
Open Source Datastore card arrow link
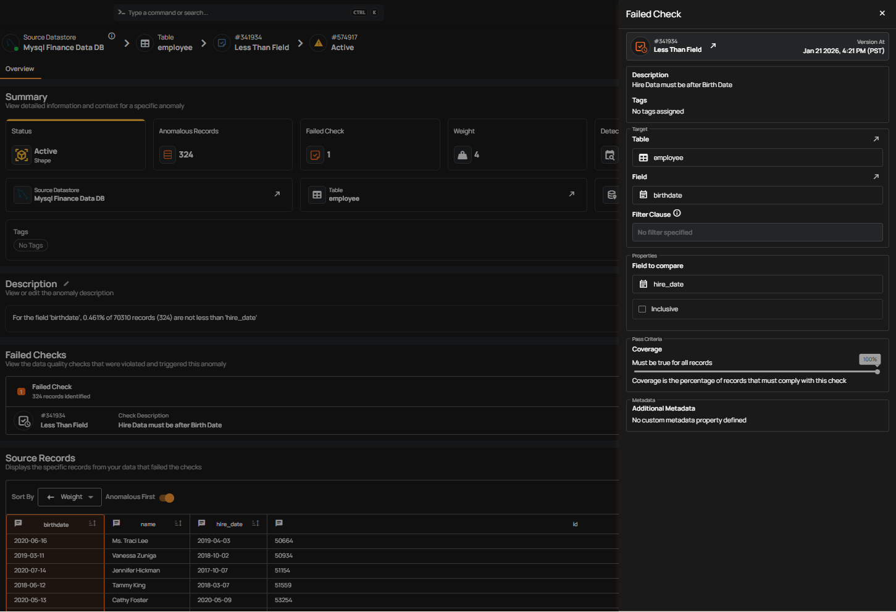tap(277, 194)
